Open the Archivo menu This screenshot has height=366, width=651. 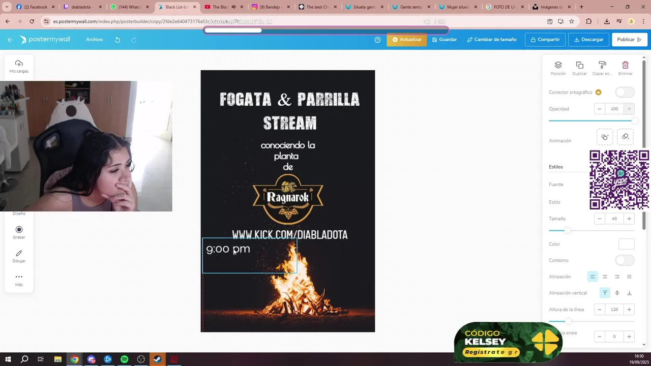(x=94, y=40)
